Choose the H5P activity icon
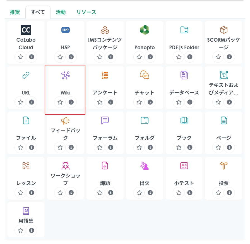 (x=66, y=30)
